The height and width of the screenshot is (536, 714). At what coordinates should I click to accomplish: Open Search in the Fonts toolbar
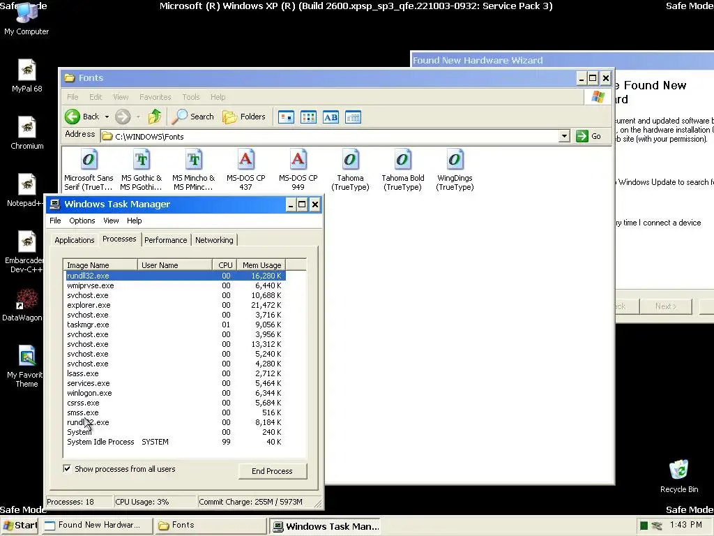(193, 117)
